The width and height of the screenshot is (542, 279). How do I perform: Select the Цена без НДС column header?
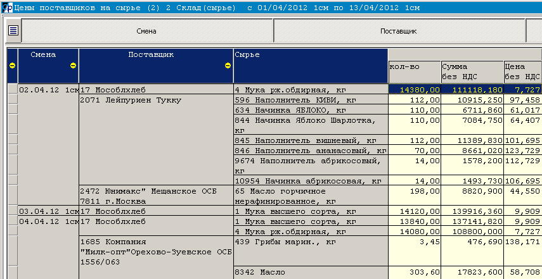pyautogui.click(x=522, y=71)
